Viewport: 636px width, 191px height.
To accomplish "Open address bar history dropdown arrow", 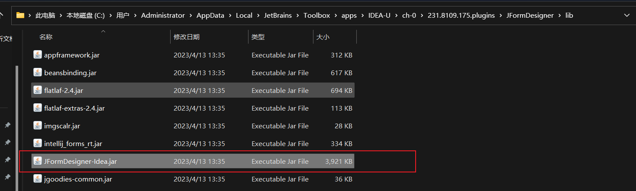I will (627, 15).
